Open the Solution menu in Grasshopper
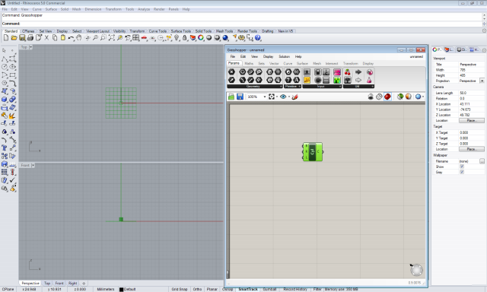Image resolution: width=487 pixels, height=292 pixels. tap(284, 56)
